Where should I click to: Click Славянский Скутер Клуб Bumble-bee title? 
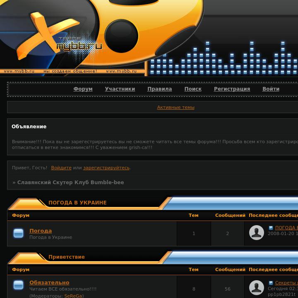(70, 182)
